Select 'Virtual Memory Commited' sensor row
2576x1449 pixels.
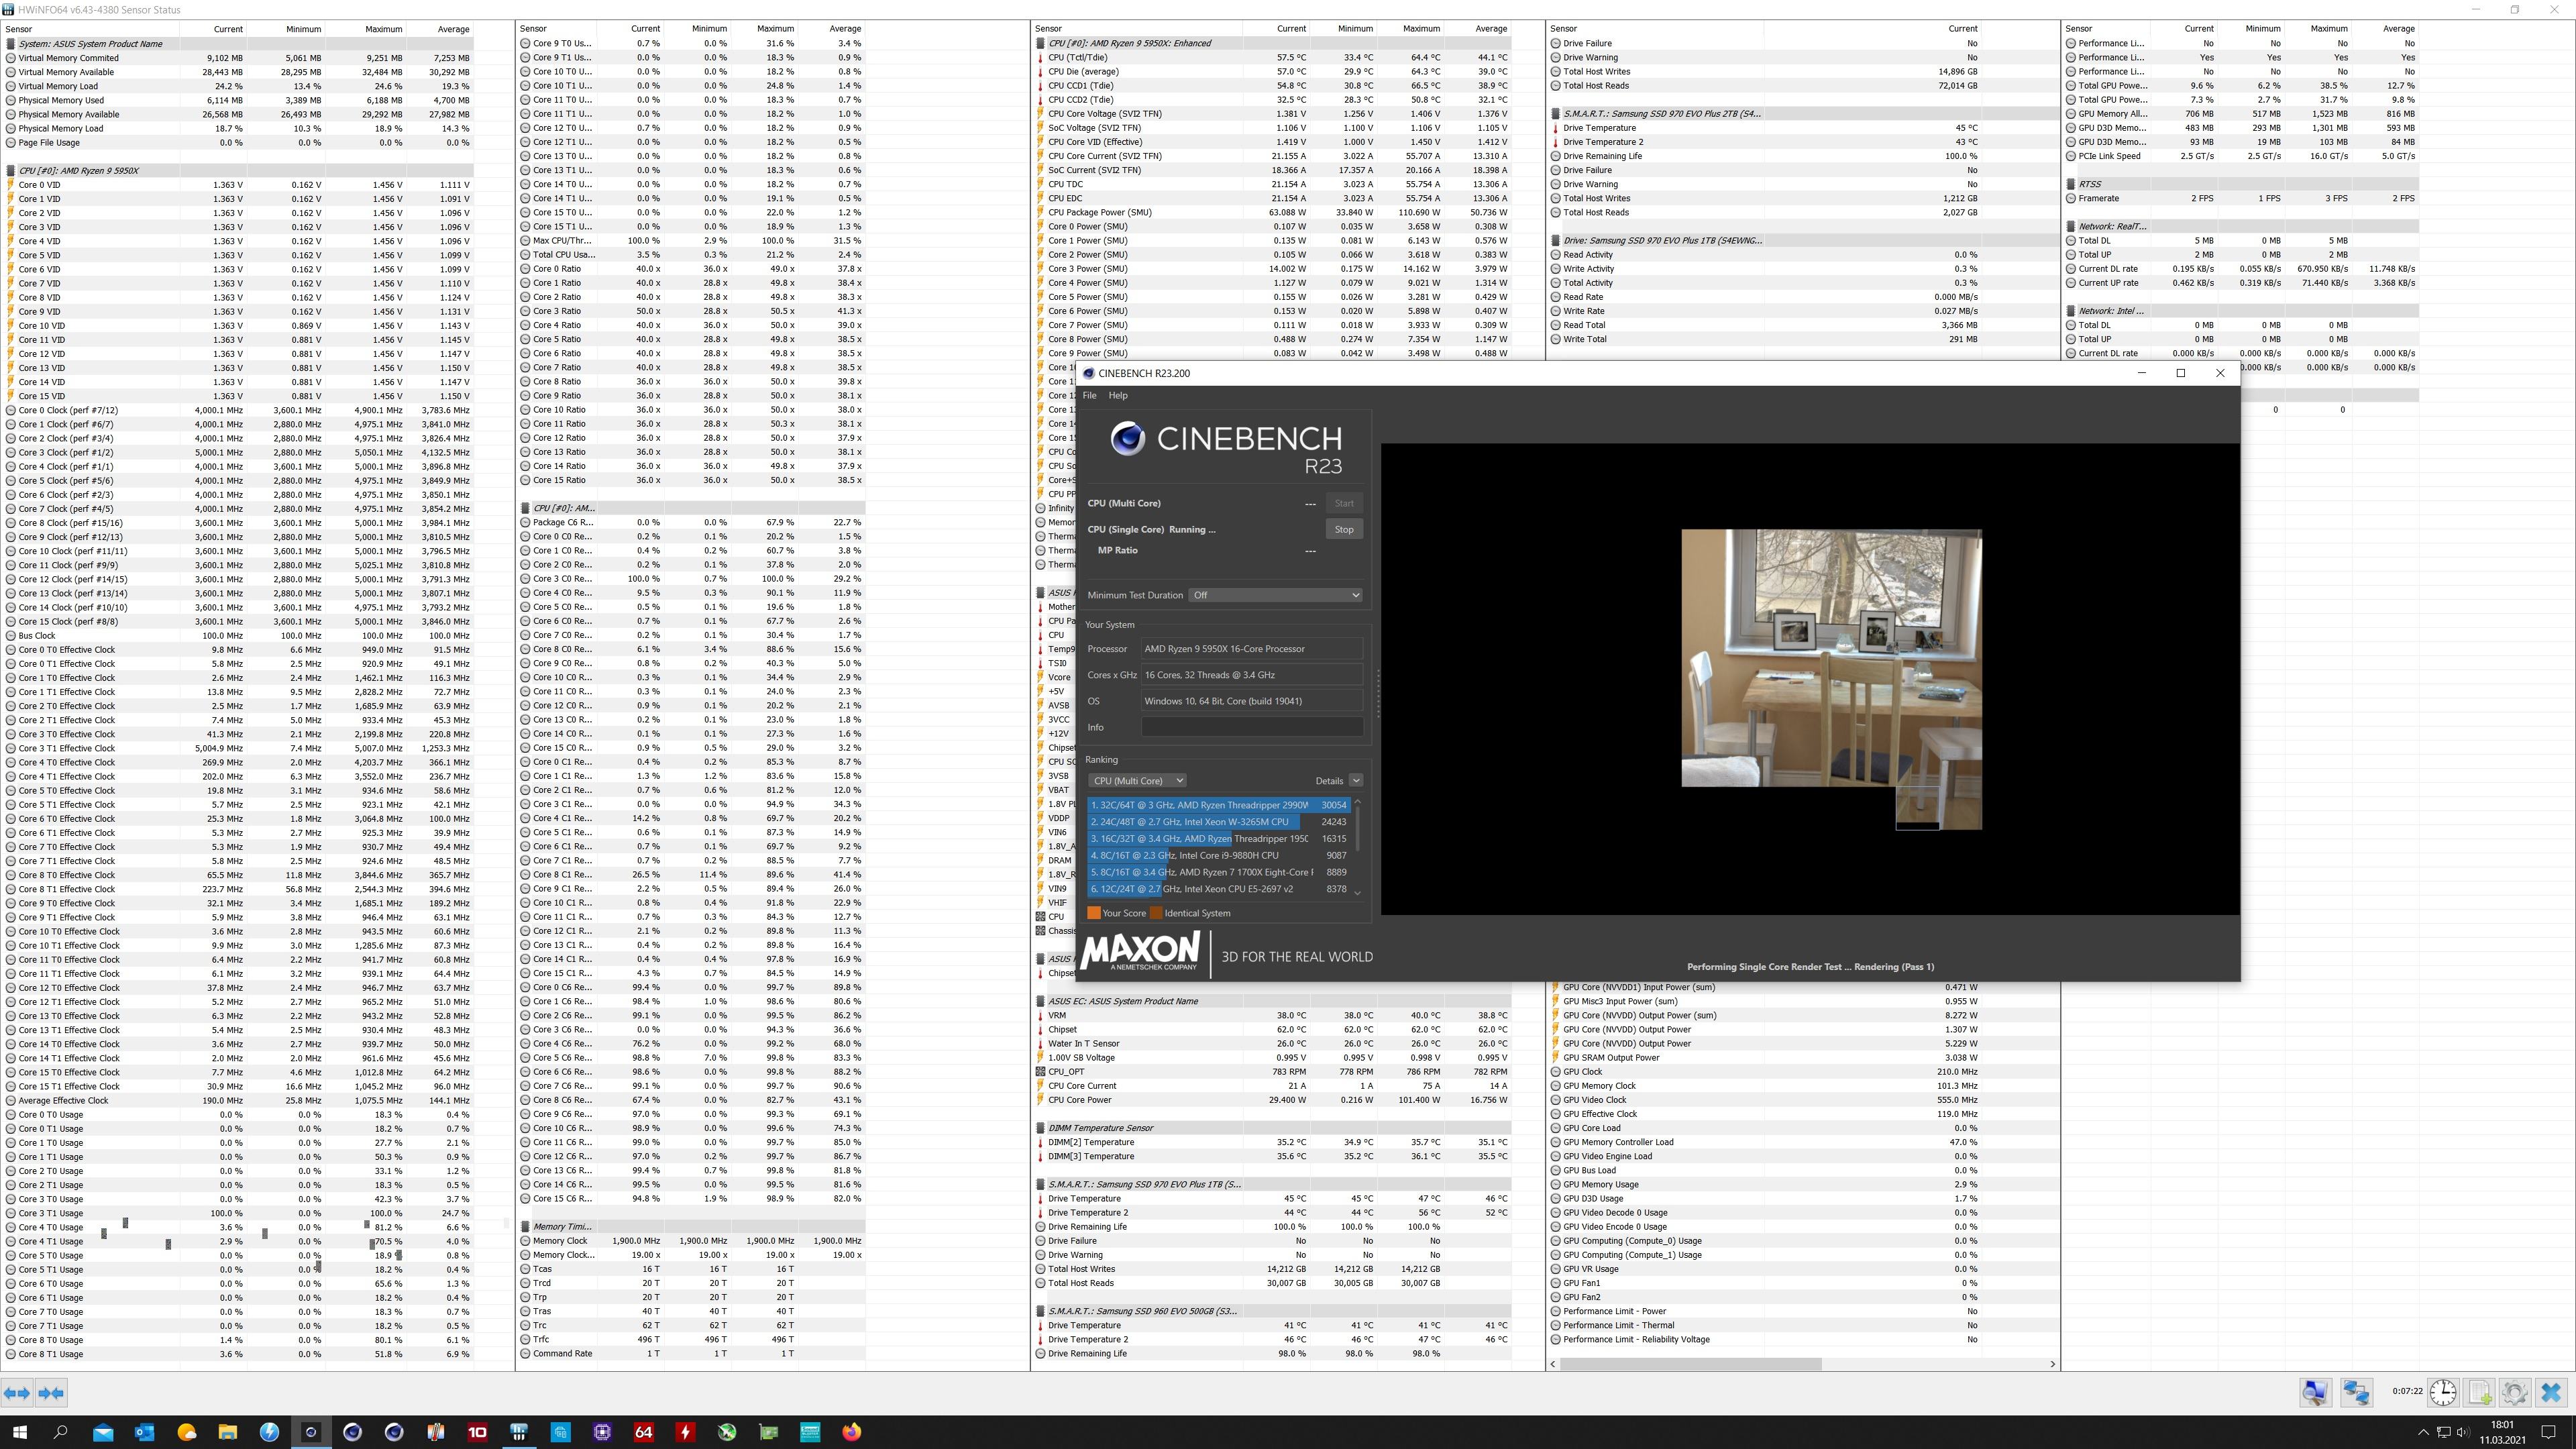click(x=238, y=58)
